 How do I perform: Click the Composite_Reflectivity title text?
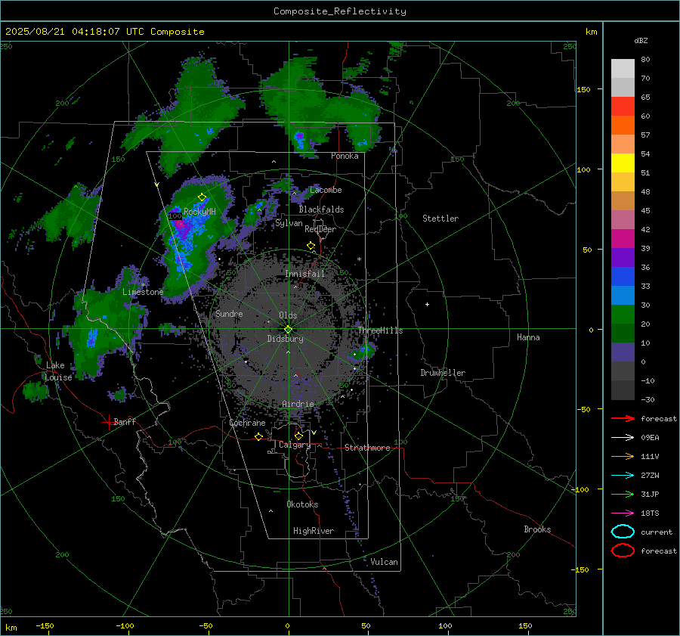[340, 11]
